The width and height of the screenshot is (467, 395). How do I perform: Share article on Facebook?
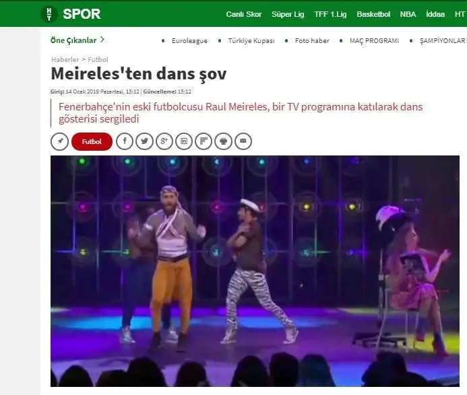125,141
